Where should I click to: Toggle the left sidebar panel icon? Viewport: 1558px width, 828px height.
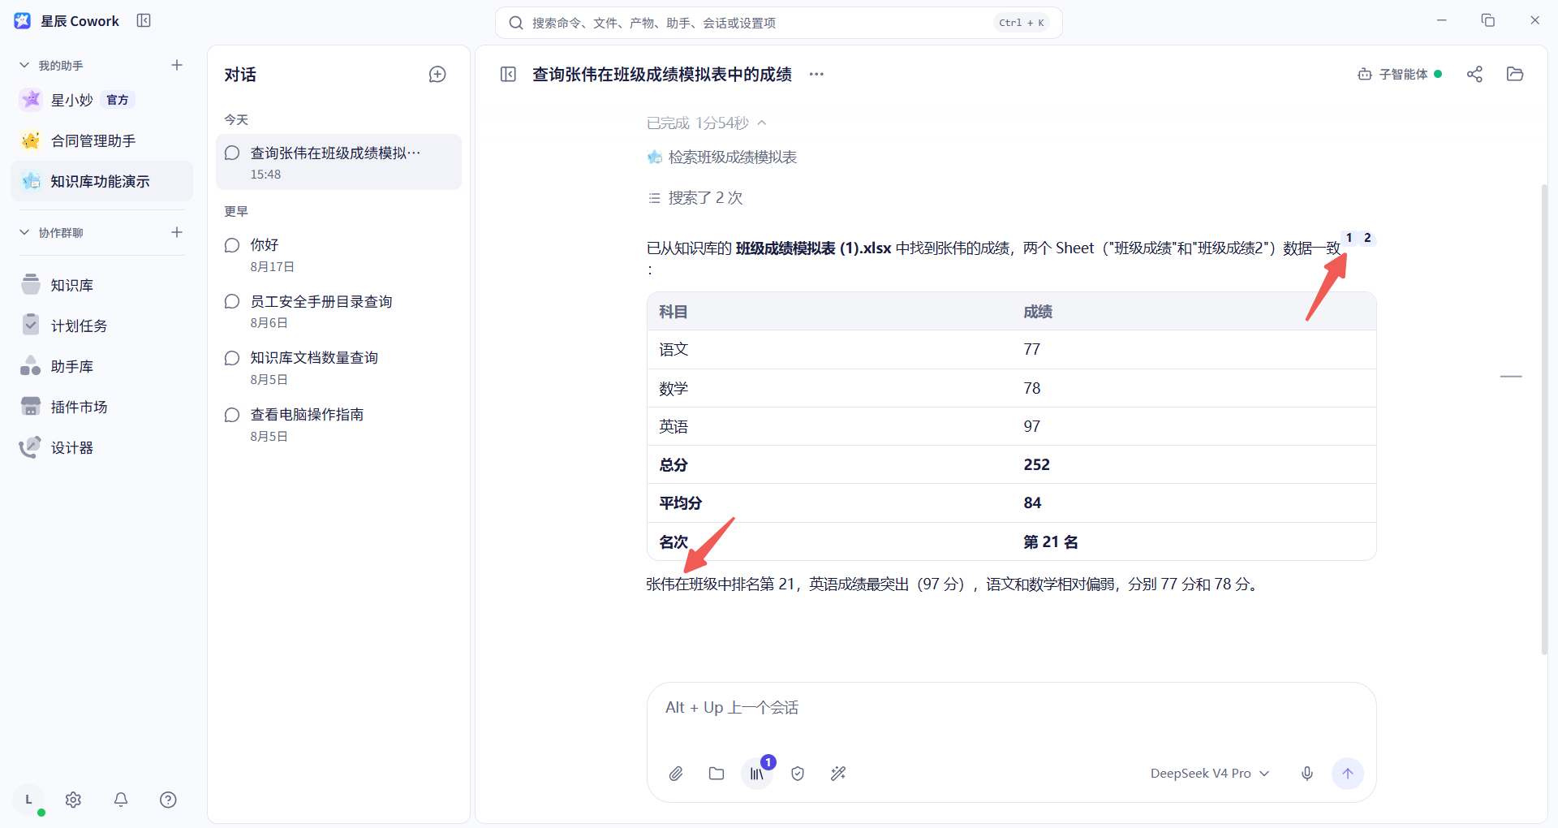[144, 20]
